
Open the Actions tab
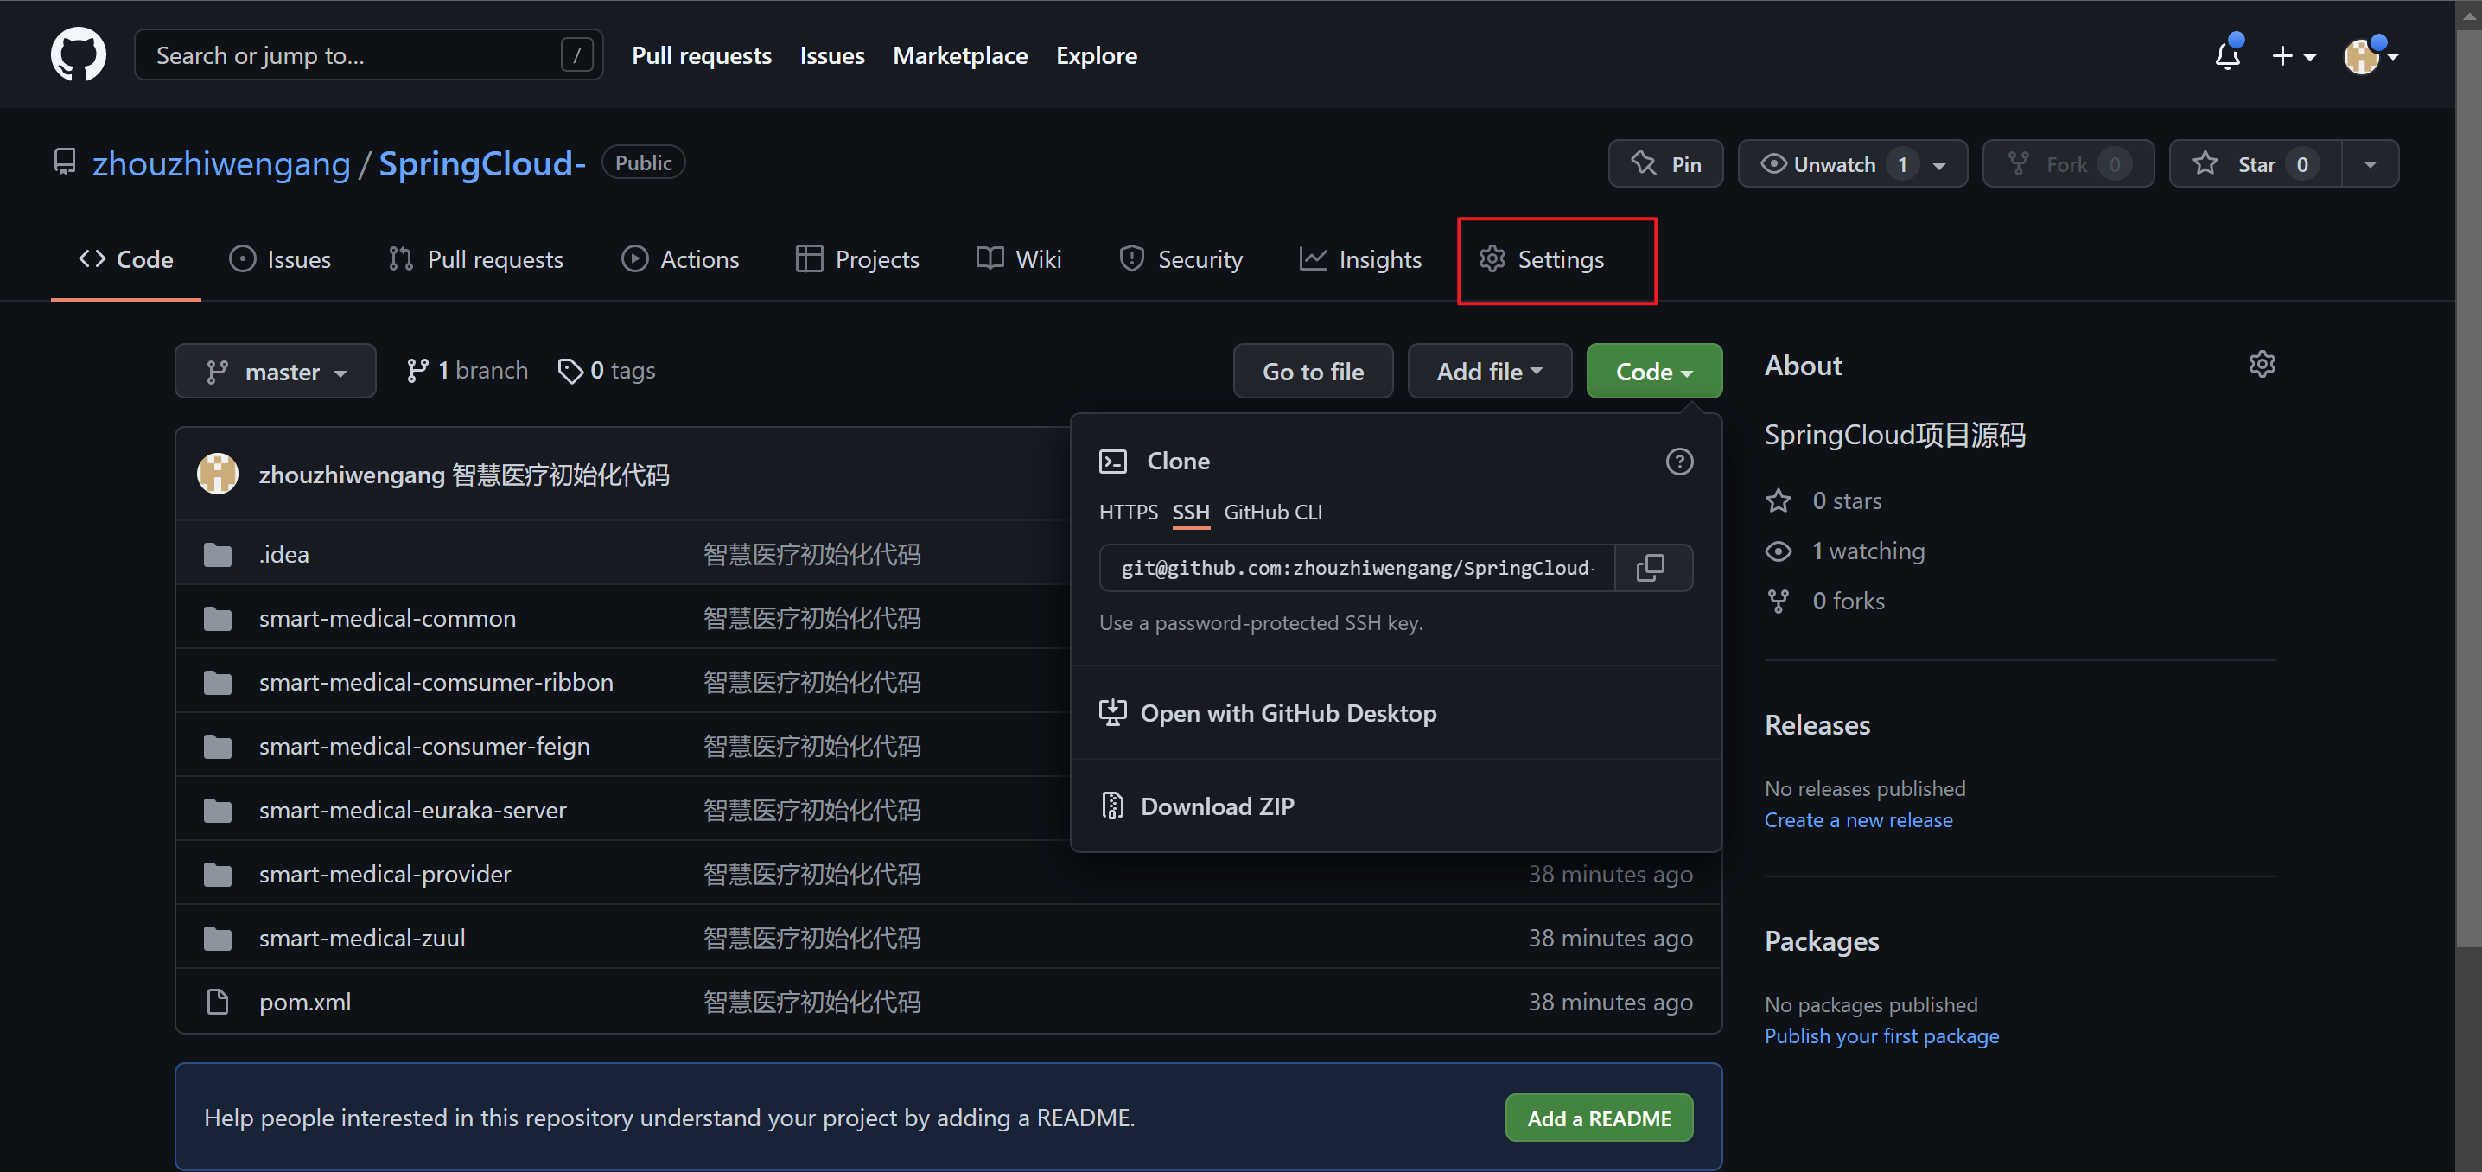tap(680, 259)
